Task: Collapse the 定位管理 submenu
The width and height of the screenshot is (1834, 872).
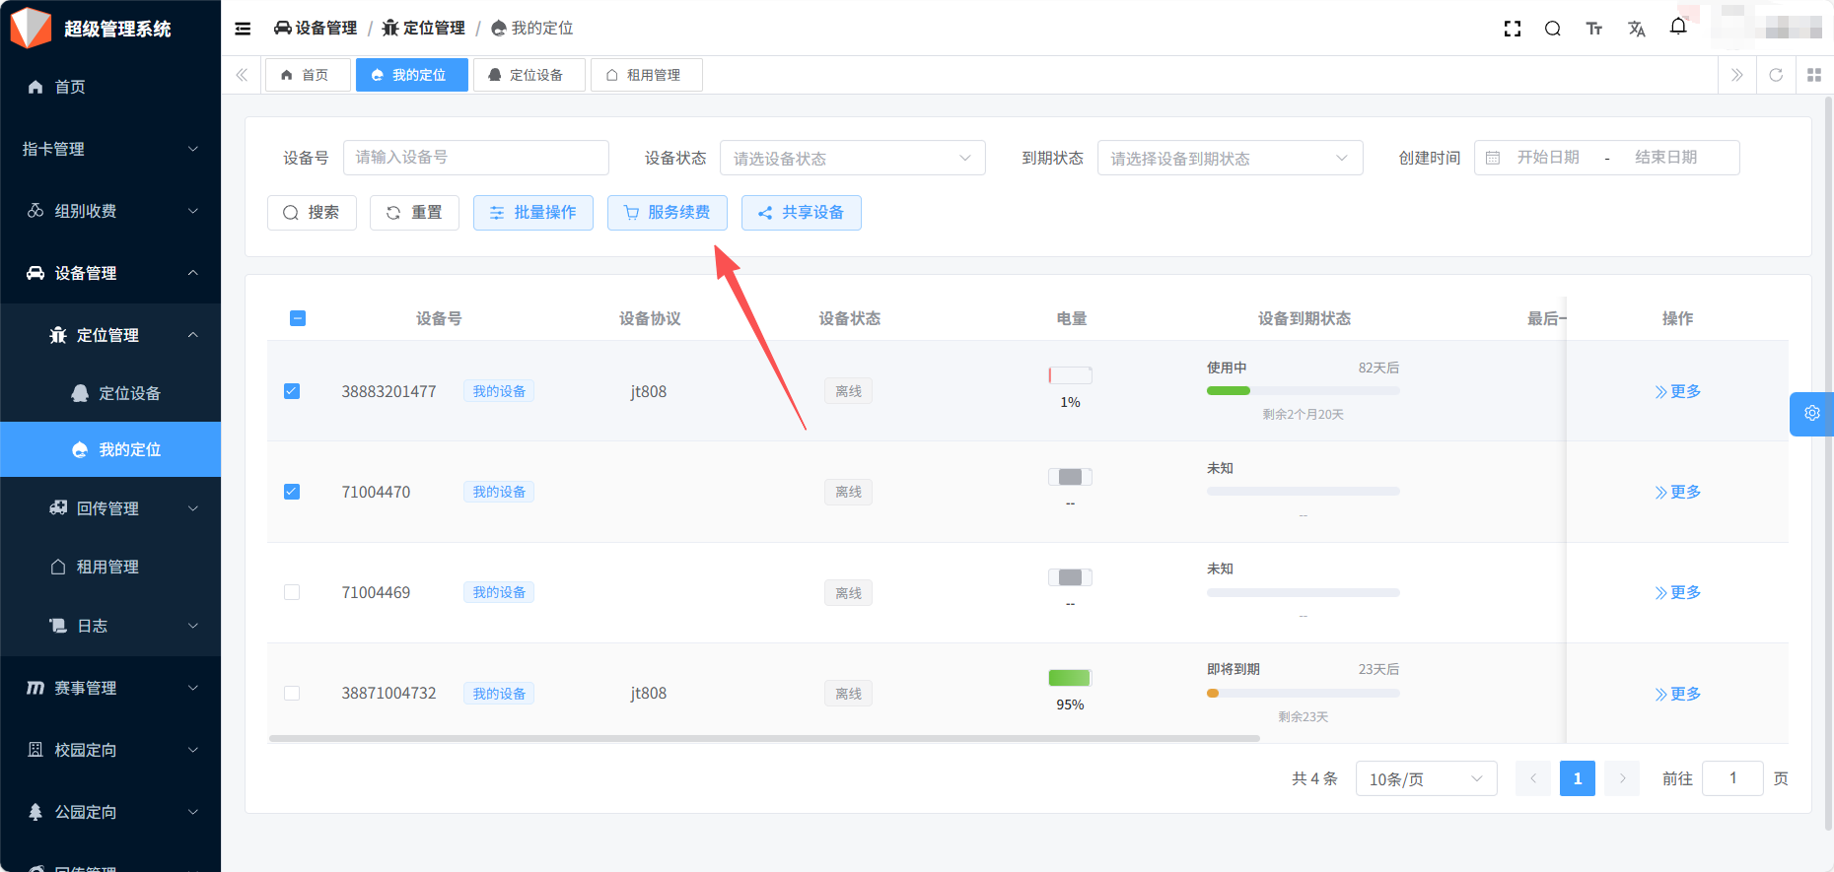Action: click(110, 335)
